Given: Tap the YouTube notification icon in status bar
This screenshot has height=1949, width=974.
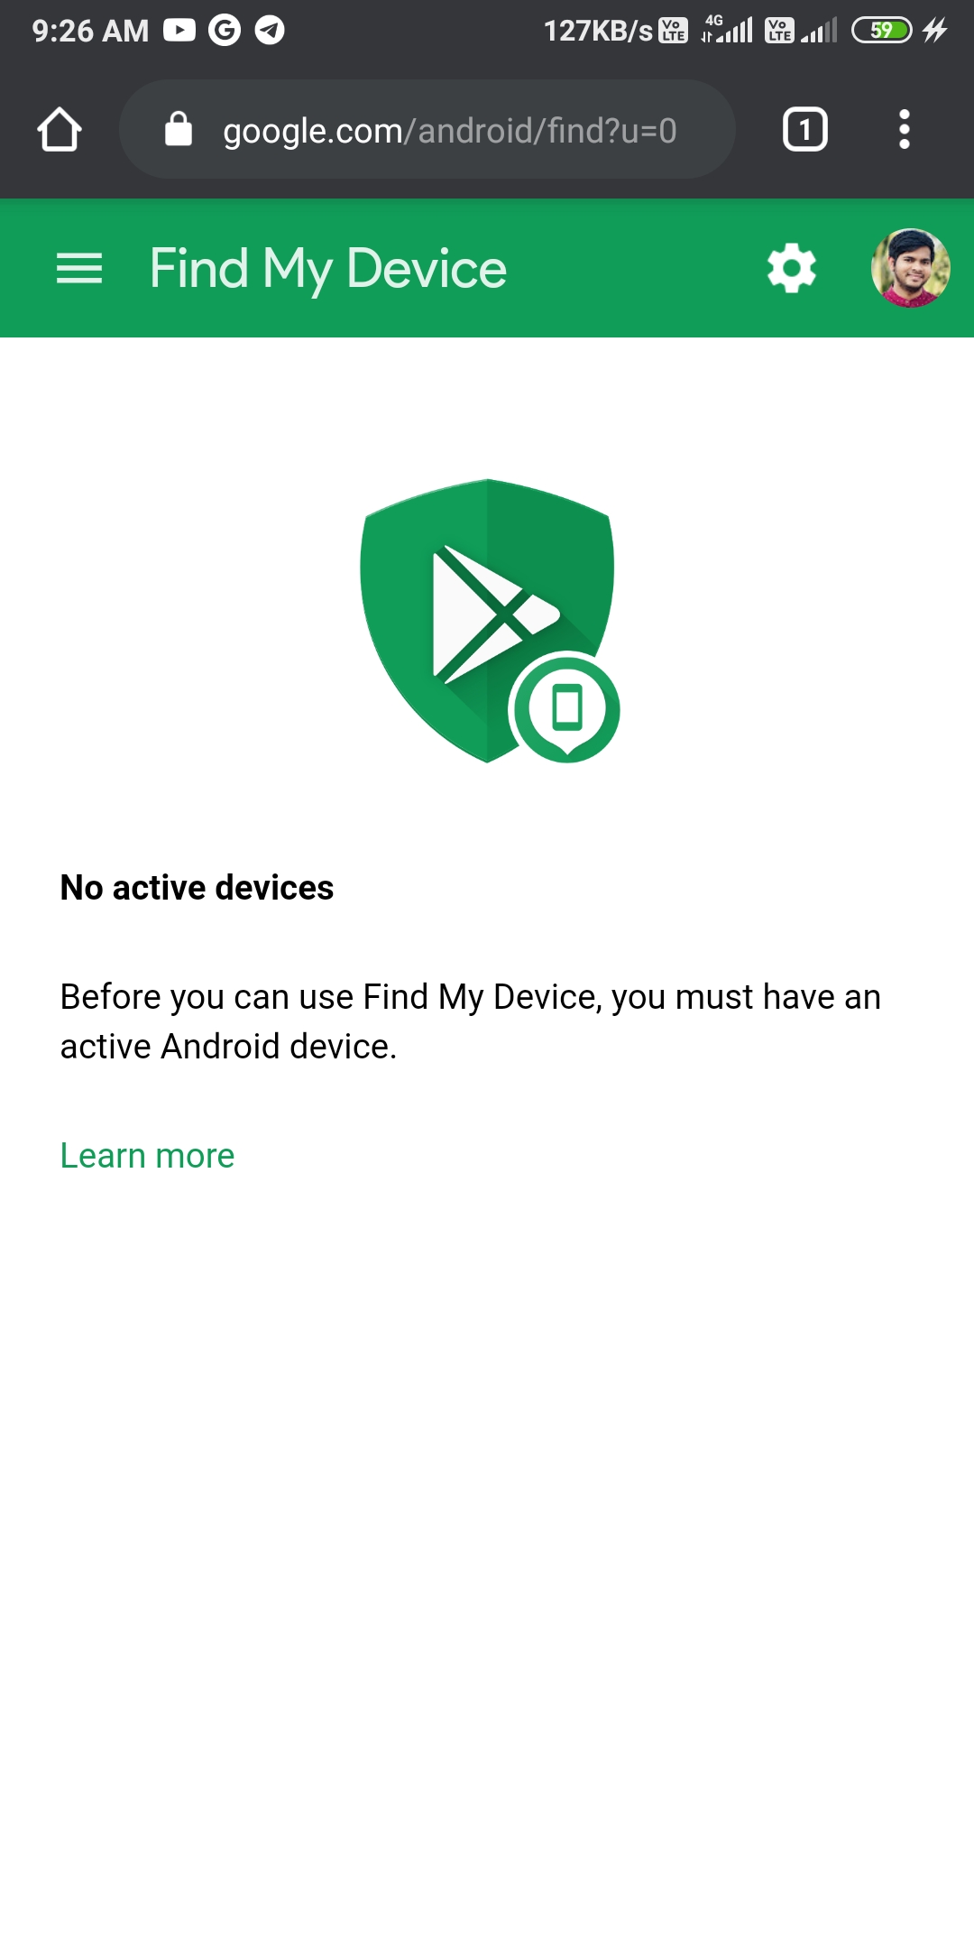Looking at the screenshot, I should (179, 31).
